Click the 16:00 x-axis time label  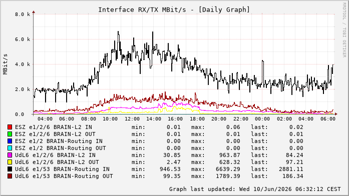(x=175, y=119)
